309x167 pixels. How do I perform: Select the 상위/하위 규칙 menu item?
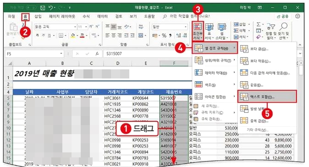click(215, 61)
